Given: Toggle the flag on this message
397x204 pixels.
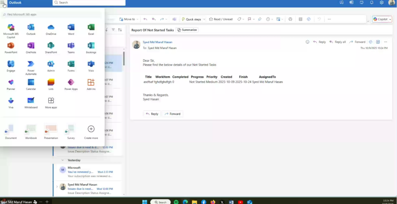Looking at the screenshot, I should (x=249, y=19).
